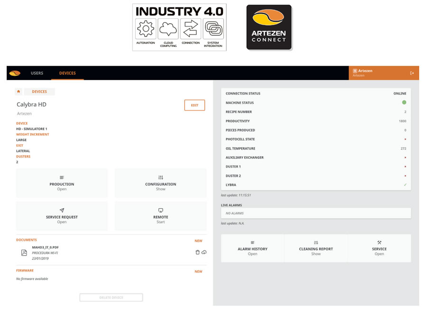Click the green Machine Status indicator
The image size is (427, 312).
[x=404, y=102]
